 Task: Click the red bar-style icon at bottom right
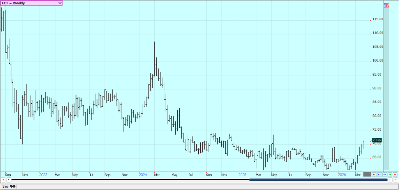click(374, 174)
